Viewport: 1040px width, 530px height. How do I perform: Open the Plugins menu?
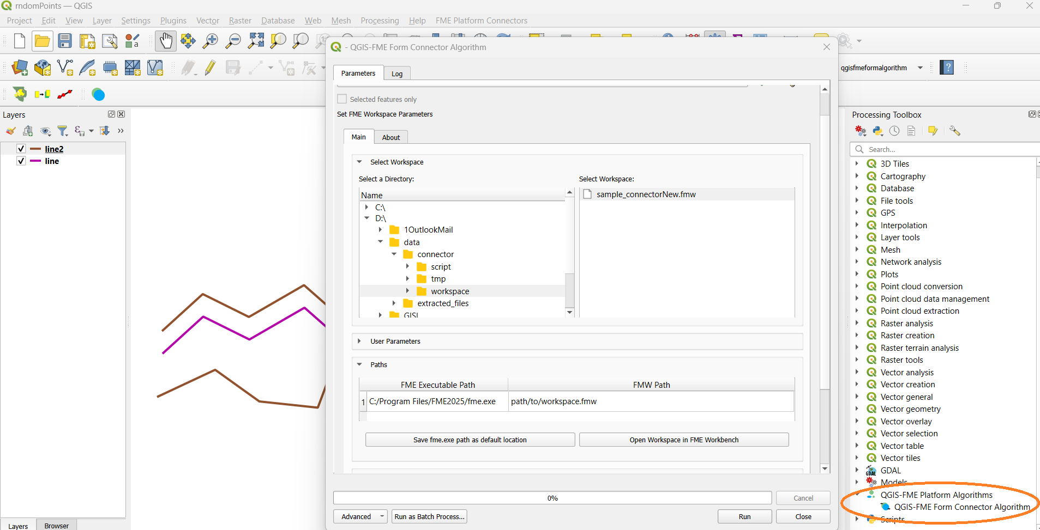coord(173,21)
